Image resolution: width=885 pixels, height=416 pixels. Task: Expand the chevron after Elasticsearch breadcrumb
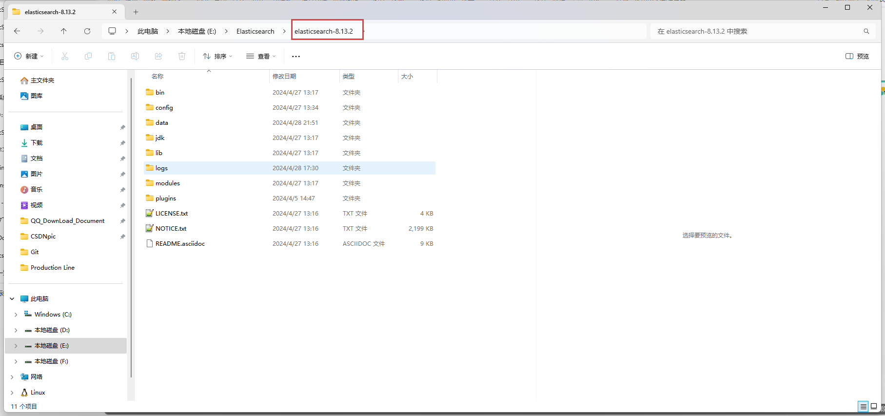(284, 31)
